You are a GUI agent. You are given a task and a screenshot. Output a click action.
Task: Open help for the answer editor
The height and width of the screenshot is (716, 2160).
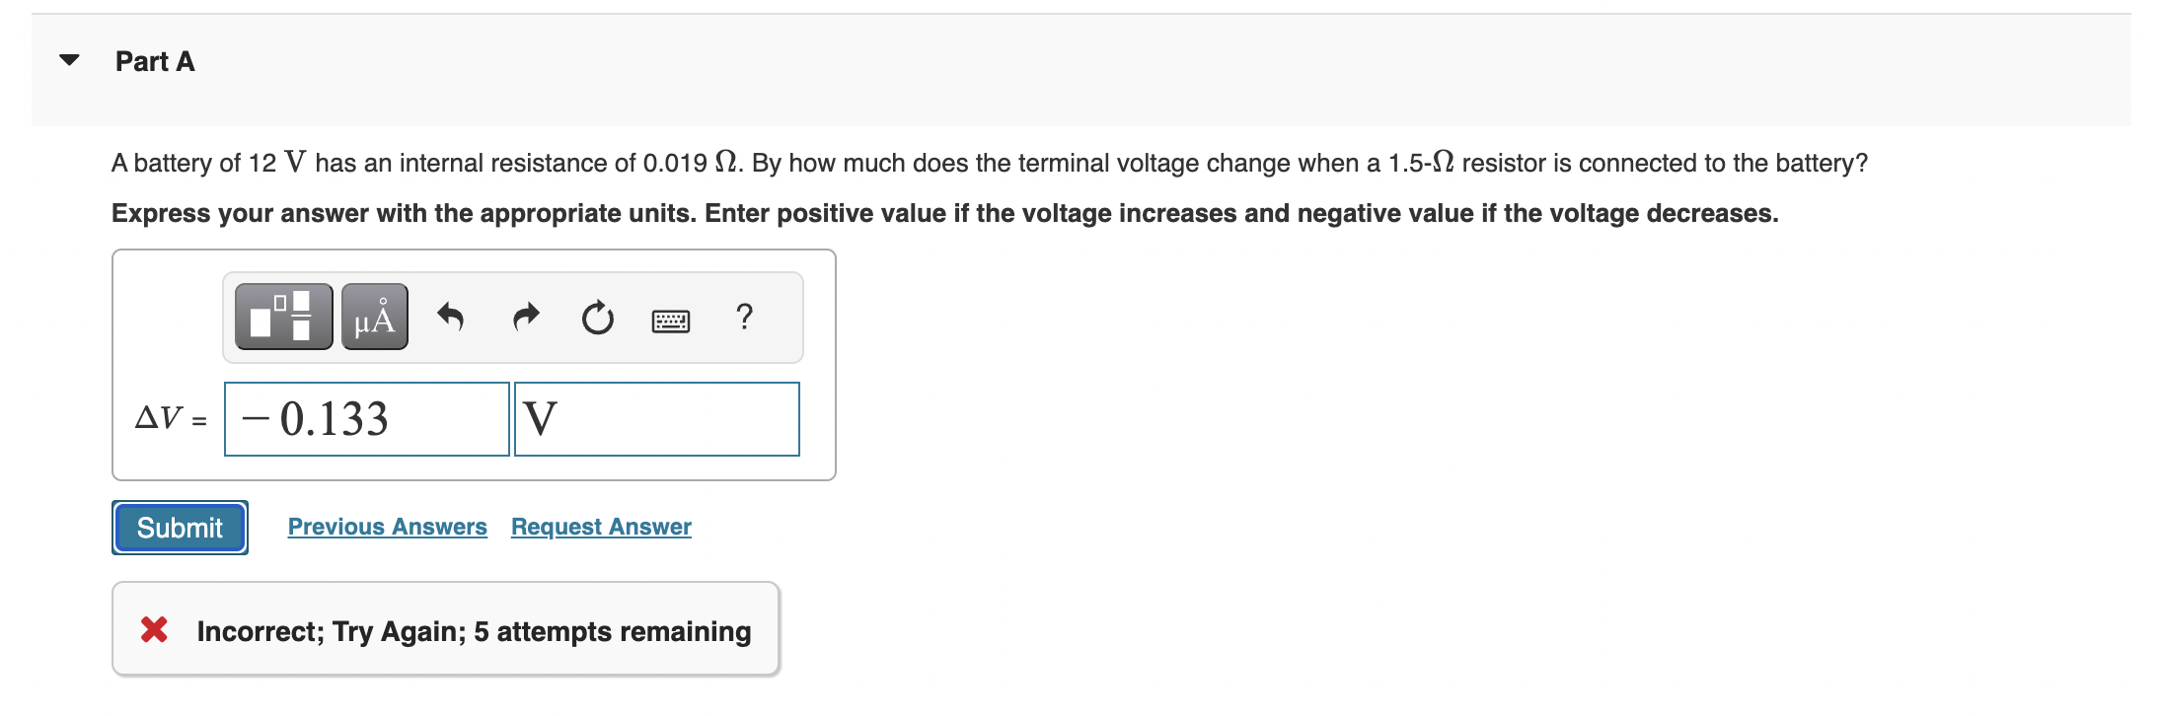pyautogui.click(x=744, y=317)
